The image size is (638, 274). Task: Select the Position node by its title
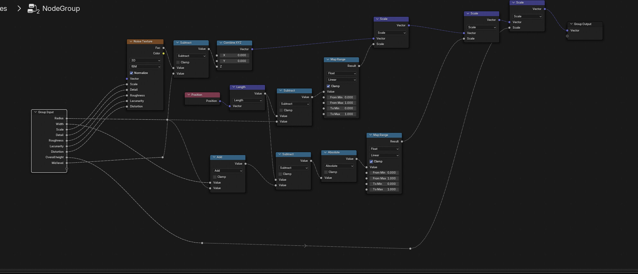(197, 95)
